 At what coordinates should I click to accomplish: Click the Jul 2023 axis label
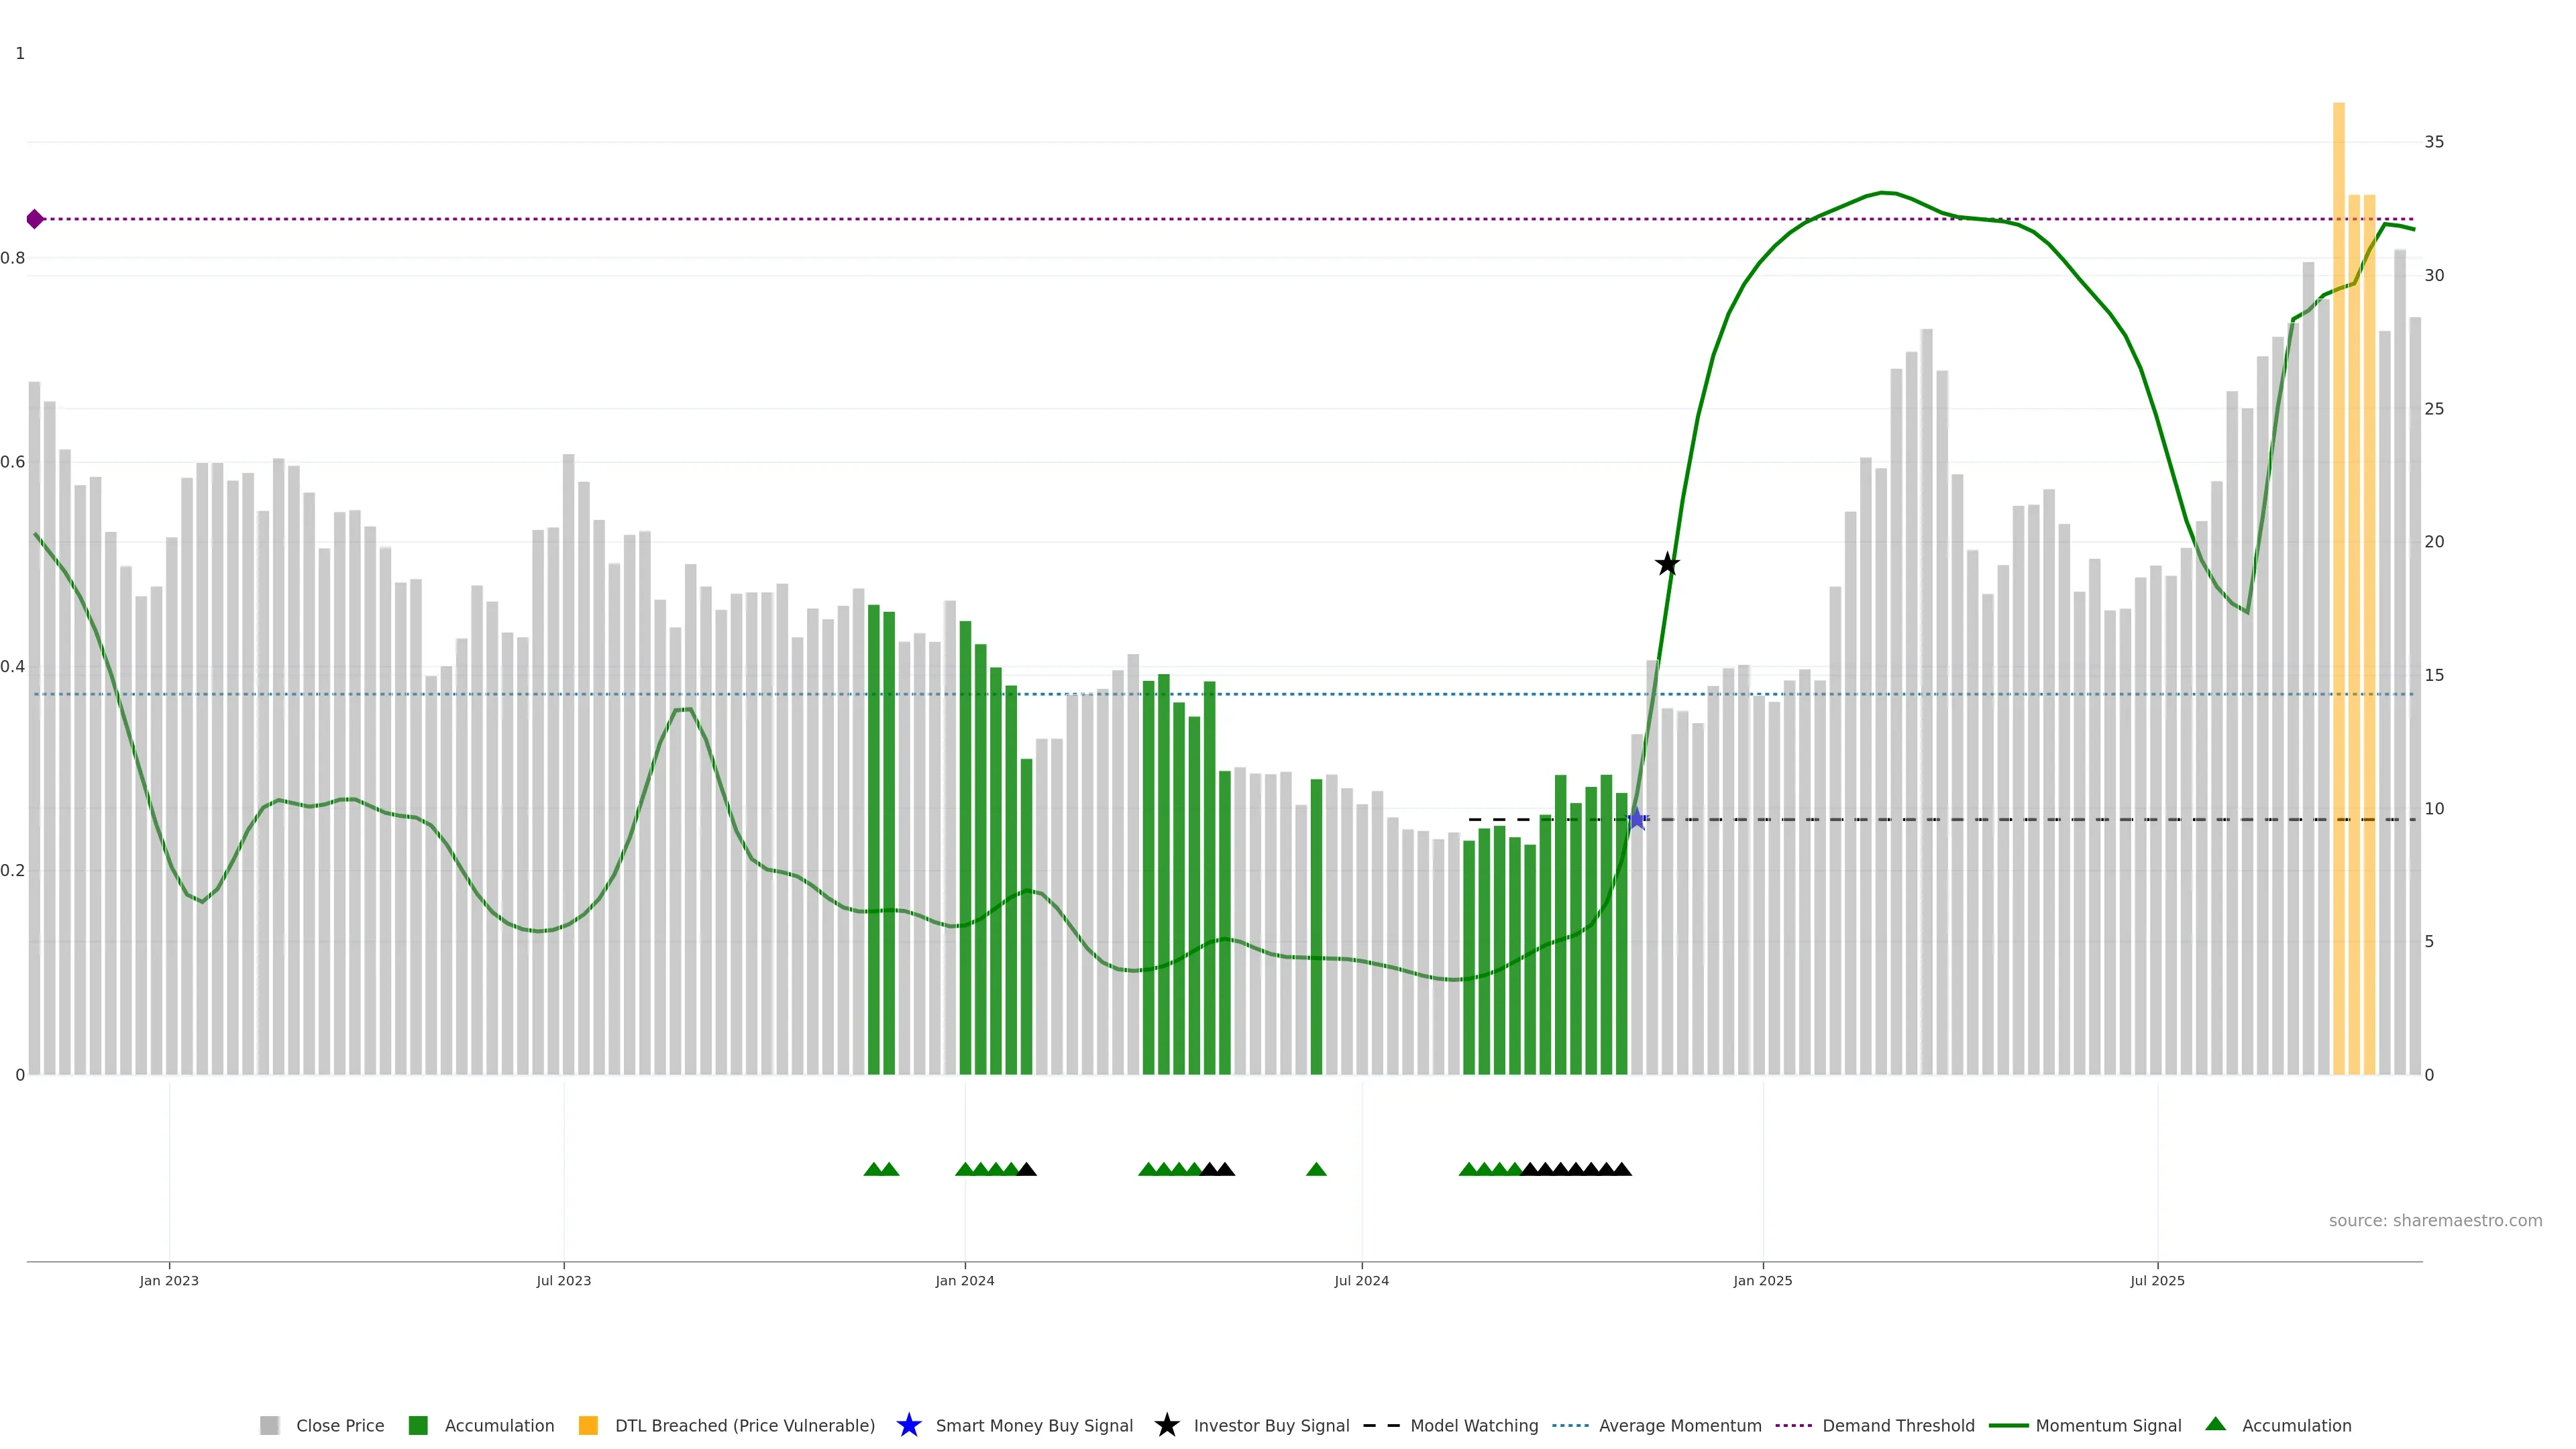(563, 1280)
